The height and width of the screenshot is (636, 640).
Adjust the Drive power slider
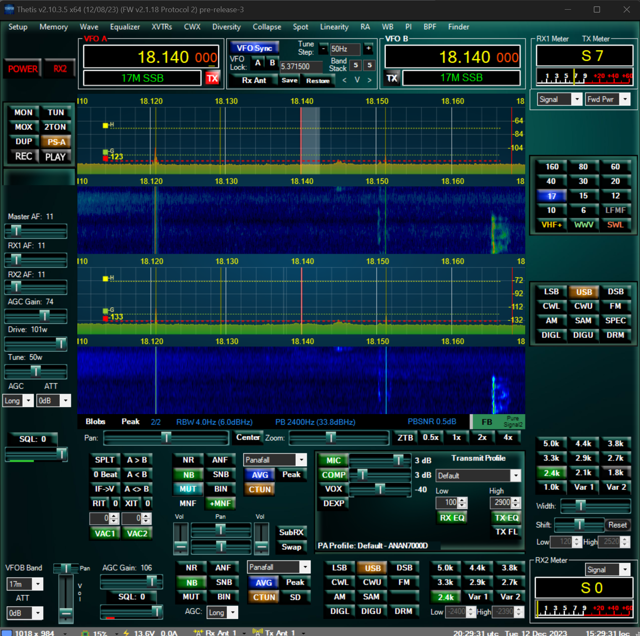click(36, 344)
